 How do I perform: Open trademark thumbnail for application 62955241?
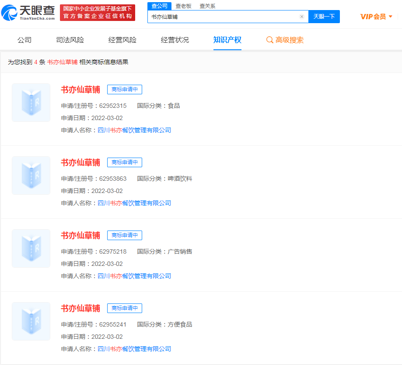tap(31, 321)
